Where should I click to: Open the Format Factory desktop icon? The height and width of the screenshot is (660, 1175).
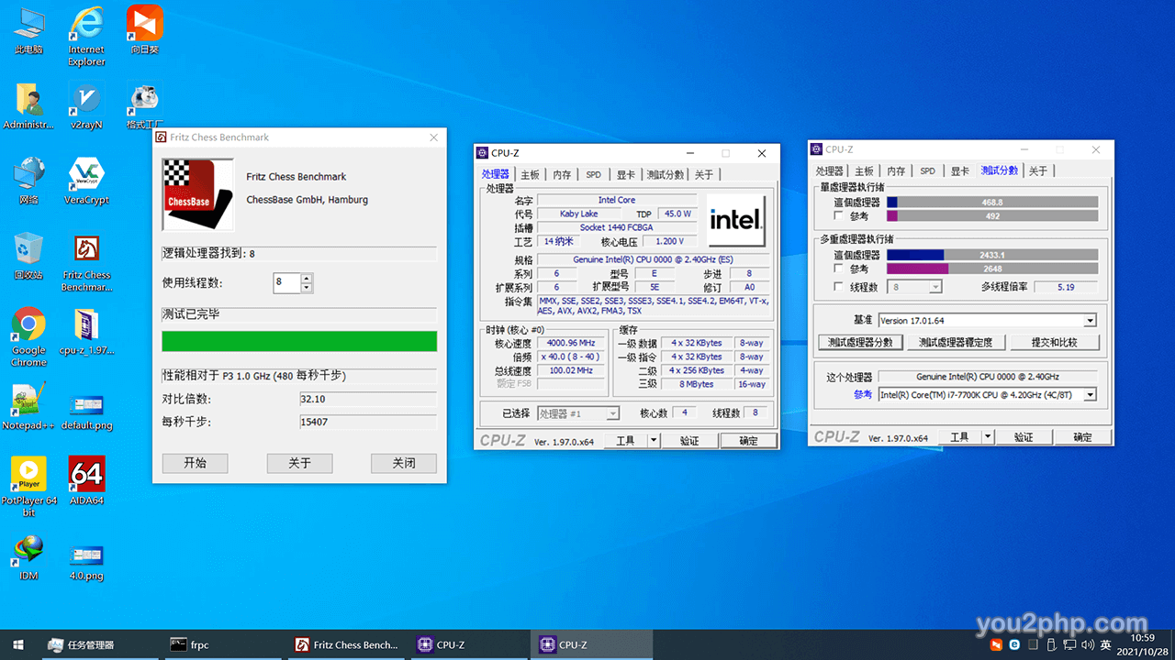tap(144, 105)
